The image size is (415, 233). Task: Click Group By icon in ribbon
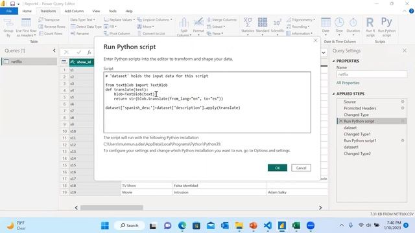8,27
